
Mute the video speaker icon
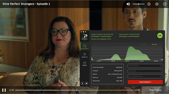(128, 4)
